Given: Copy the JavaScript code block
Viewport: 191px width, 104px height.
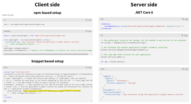Looking at the screenshot, I should coord(89,31).
